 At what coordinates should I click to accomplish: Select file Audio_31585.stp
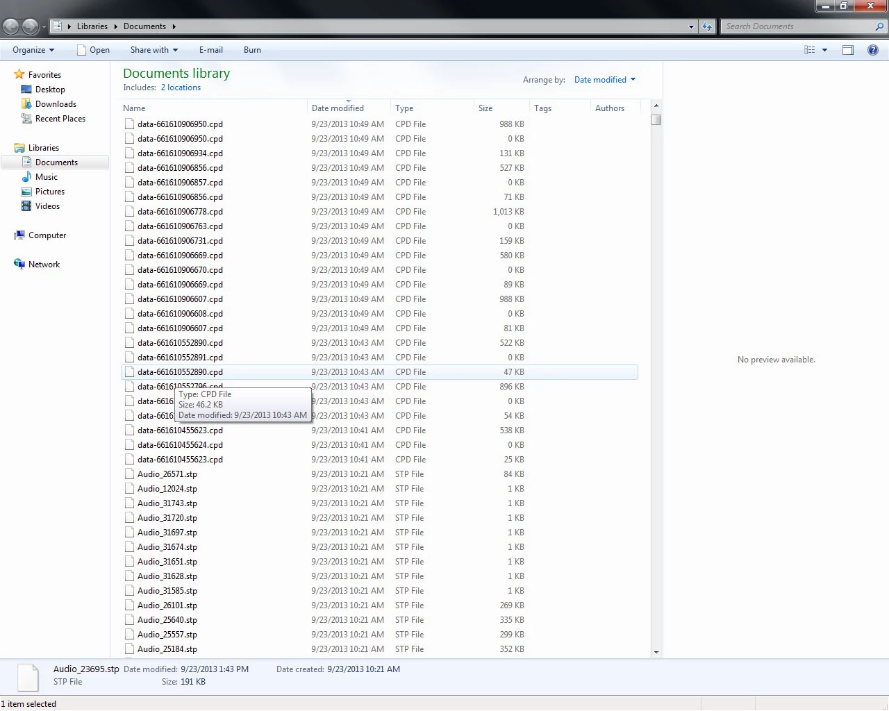tap(167, 591)
